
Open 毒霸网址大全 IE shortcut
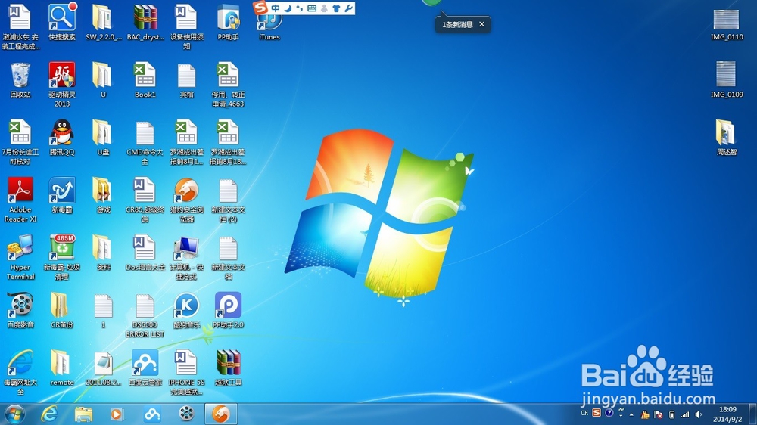pos(20,371)
